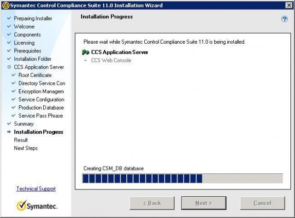This screenshot has width=295, height=218.
Task: Select the Welcome step
Action: pos(24,27)
